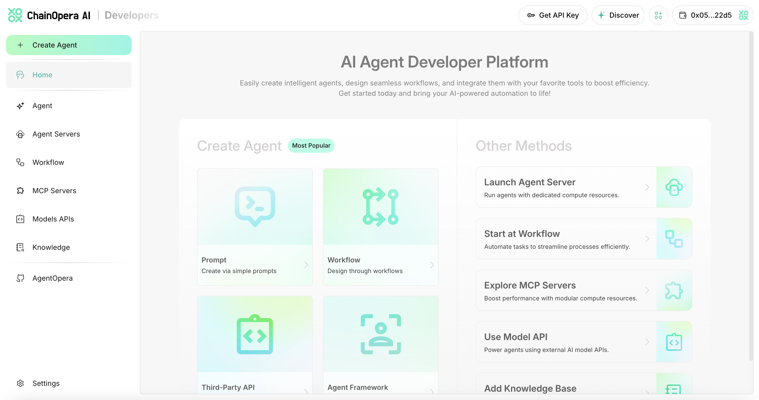Viewport: 759px width, 400px height.
Task: Click the Explore MCP Servers puzzle icon
Action: [x=674, y=290]
